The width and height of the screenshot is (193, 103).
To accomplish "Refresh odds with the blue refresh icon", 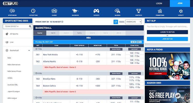I will pos(116,22).
